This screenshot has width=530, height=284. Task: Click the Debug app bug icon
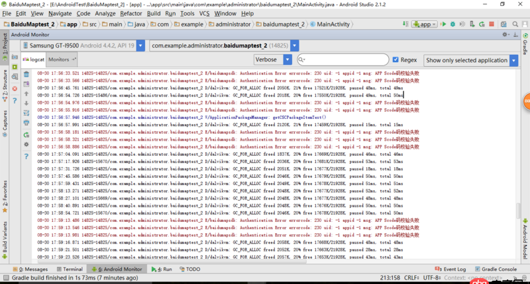tap(452, 24)
